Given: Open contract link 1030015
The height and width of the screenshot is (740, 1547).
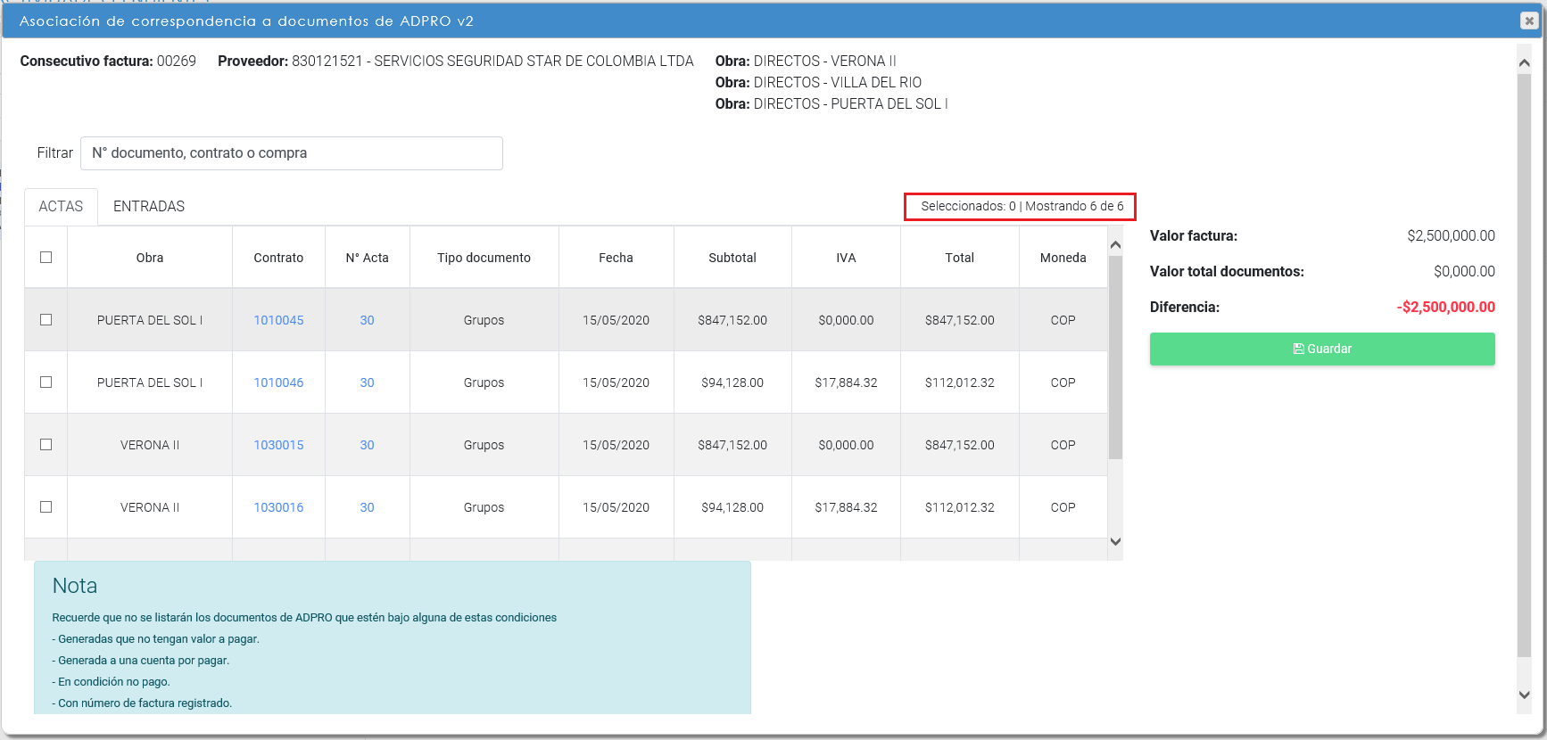Looking at the screenshot, I should click(278, 445).
